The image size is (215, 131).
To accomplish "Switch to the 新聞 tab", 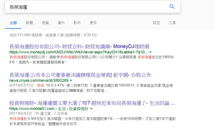I will coord(29,23).
